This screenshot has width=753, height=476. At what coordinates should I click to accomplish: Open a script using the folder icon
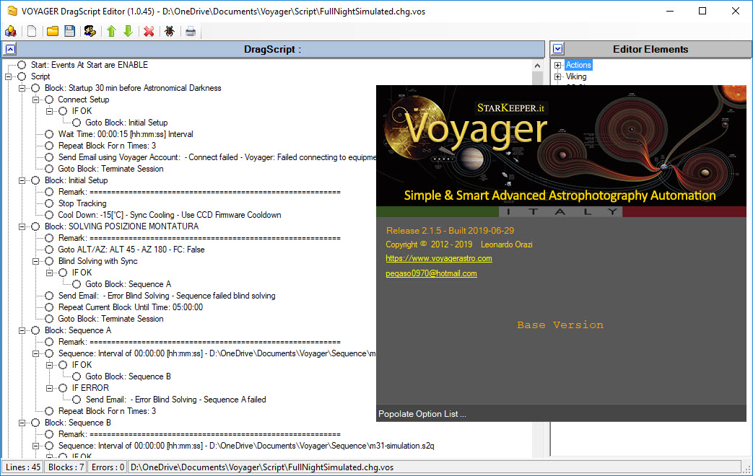coord(51,31)
